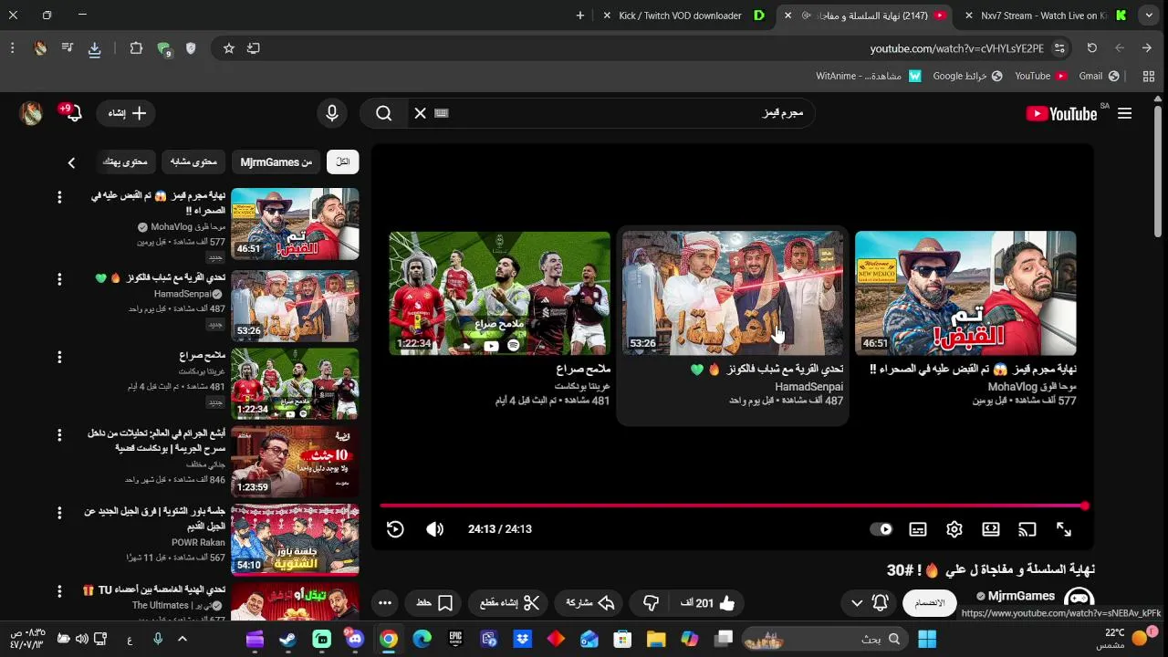The height and width of the screenshot is (657, 1168).
Task: Open endscreen video ملامح صراع thumbnail
Action: [x=500, y=293]
